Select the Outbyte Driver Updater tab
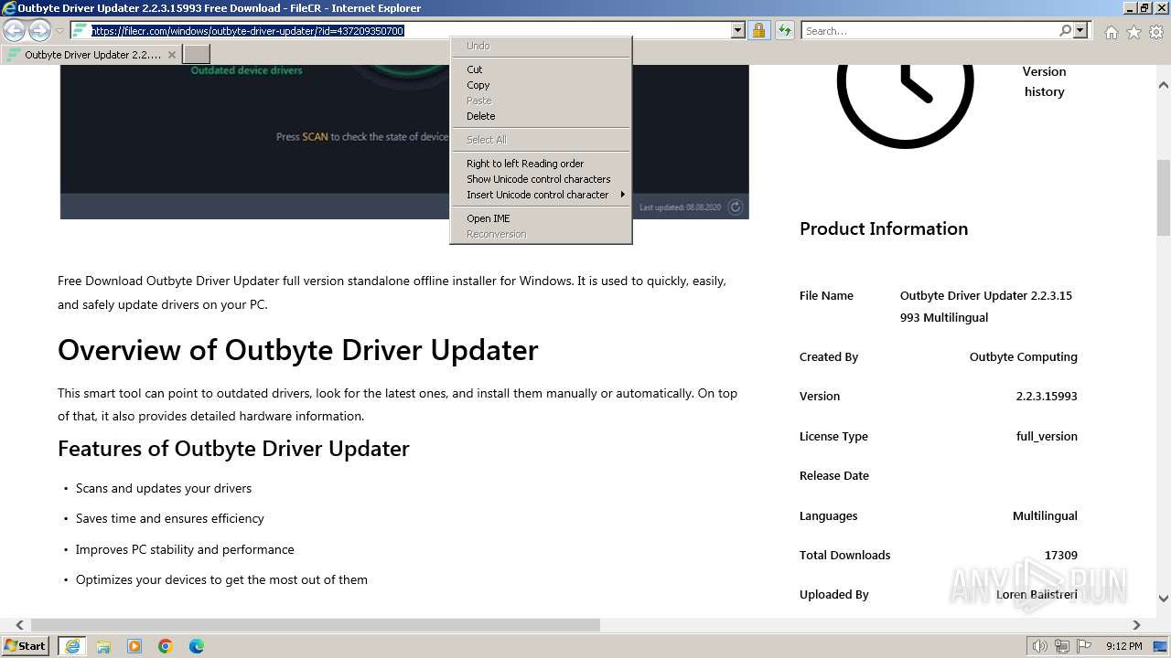Image resolution: width=1171 pixels, height=658 pixels. (x=91, y=55)
